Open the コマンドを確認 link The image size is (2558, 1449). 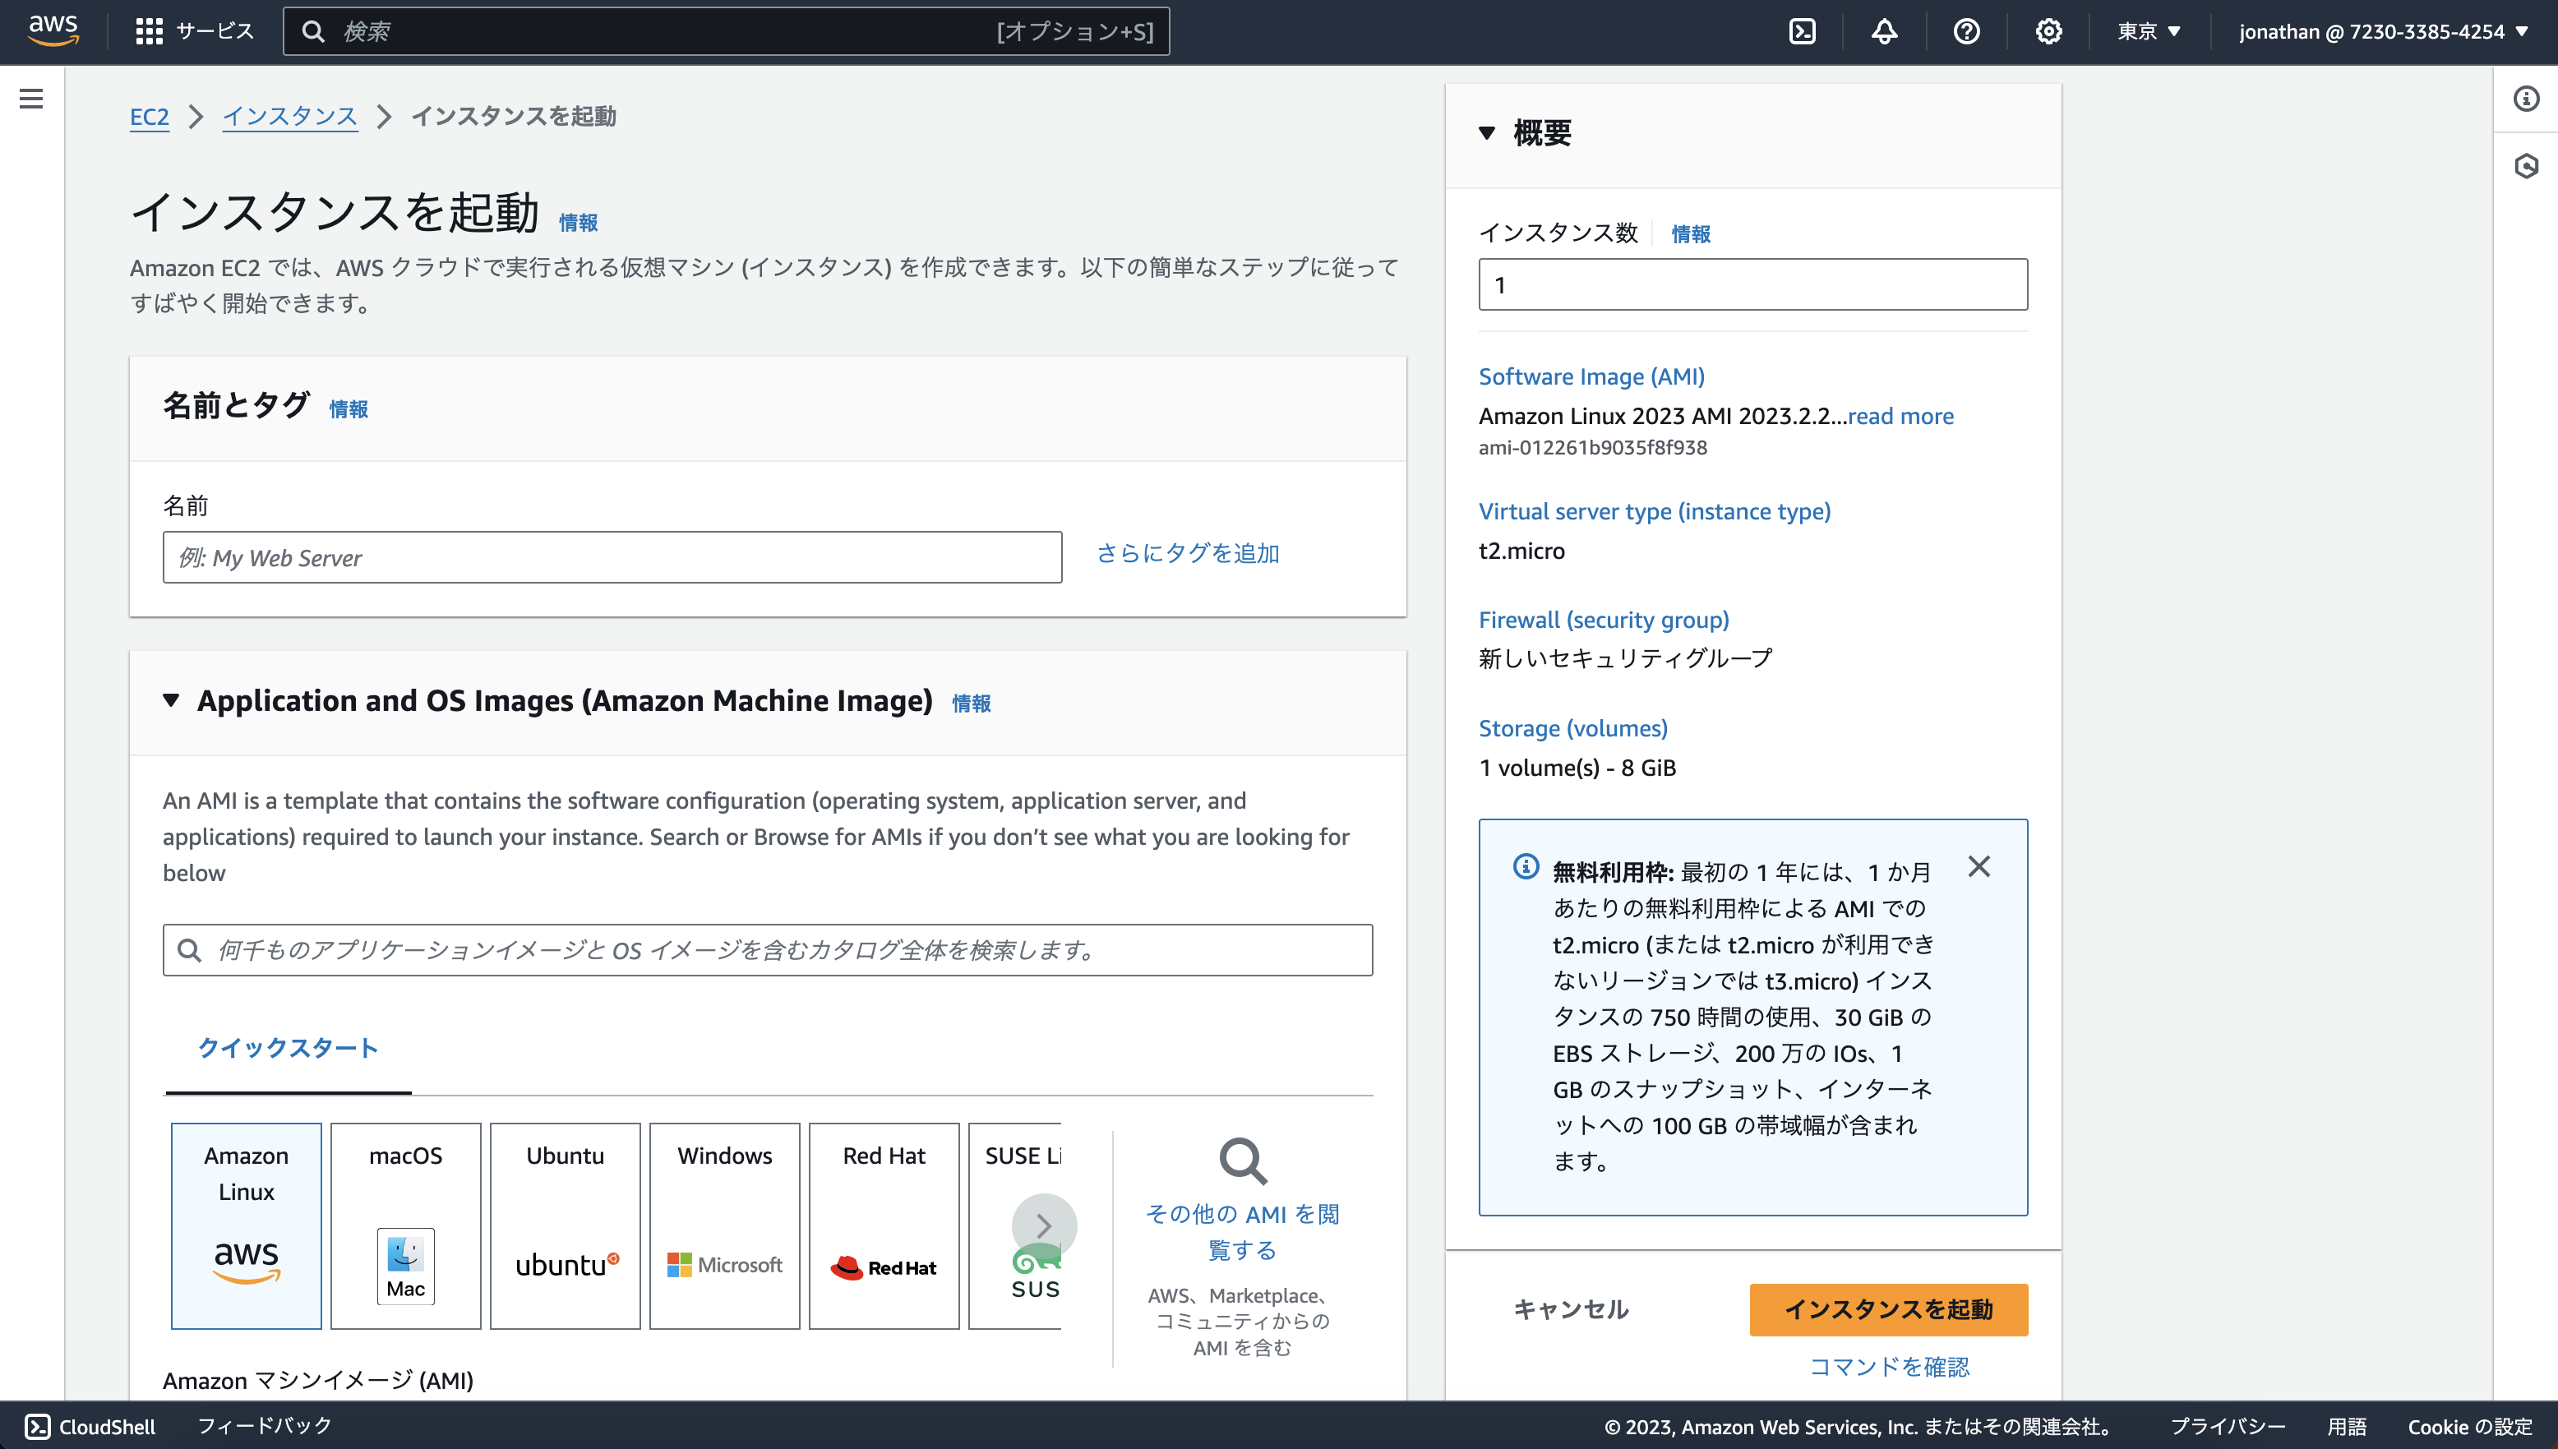pos(1888,1366)
